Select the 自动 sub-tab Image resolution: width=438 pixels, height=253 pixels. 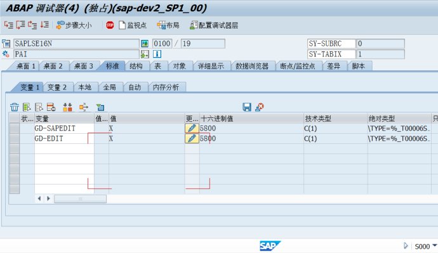pos(135,88)
